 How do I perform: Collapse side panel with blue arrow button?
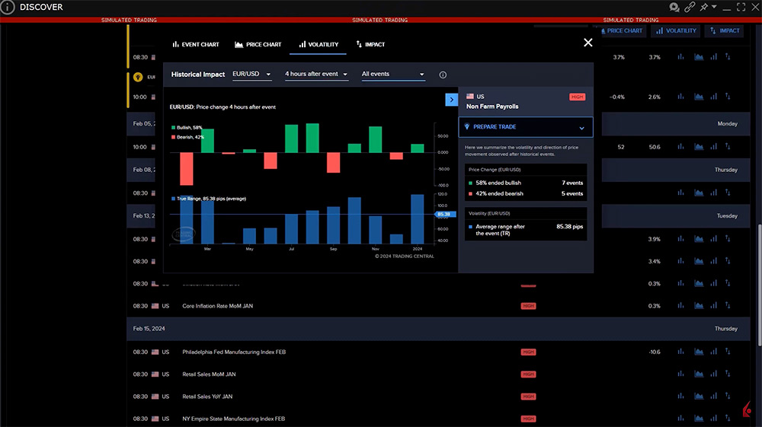coord(450,99)
